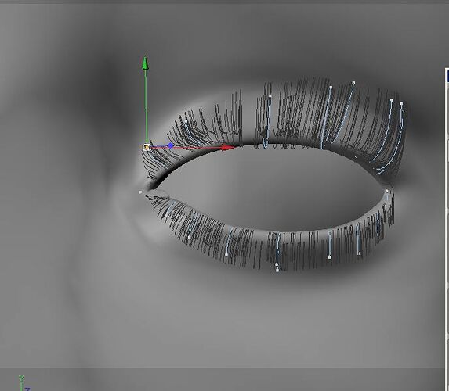Select the upper-lash guide tip above the eyelid's center
Viewport: 449px width, 391px height.
point(270,96)
